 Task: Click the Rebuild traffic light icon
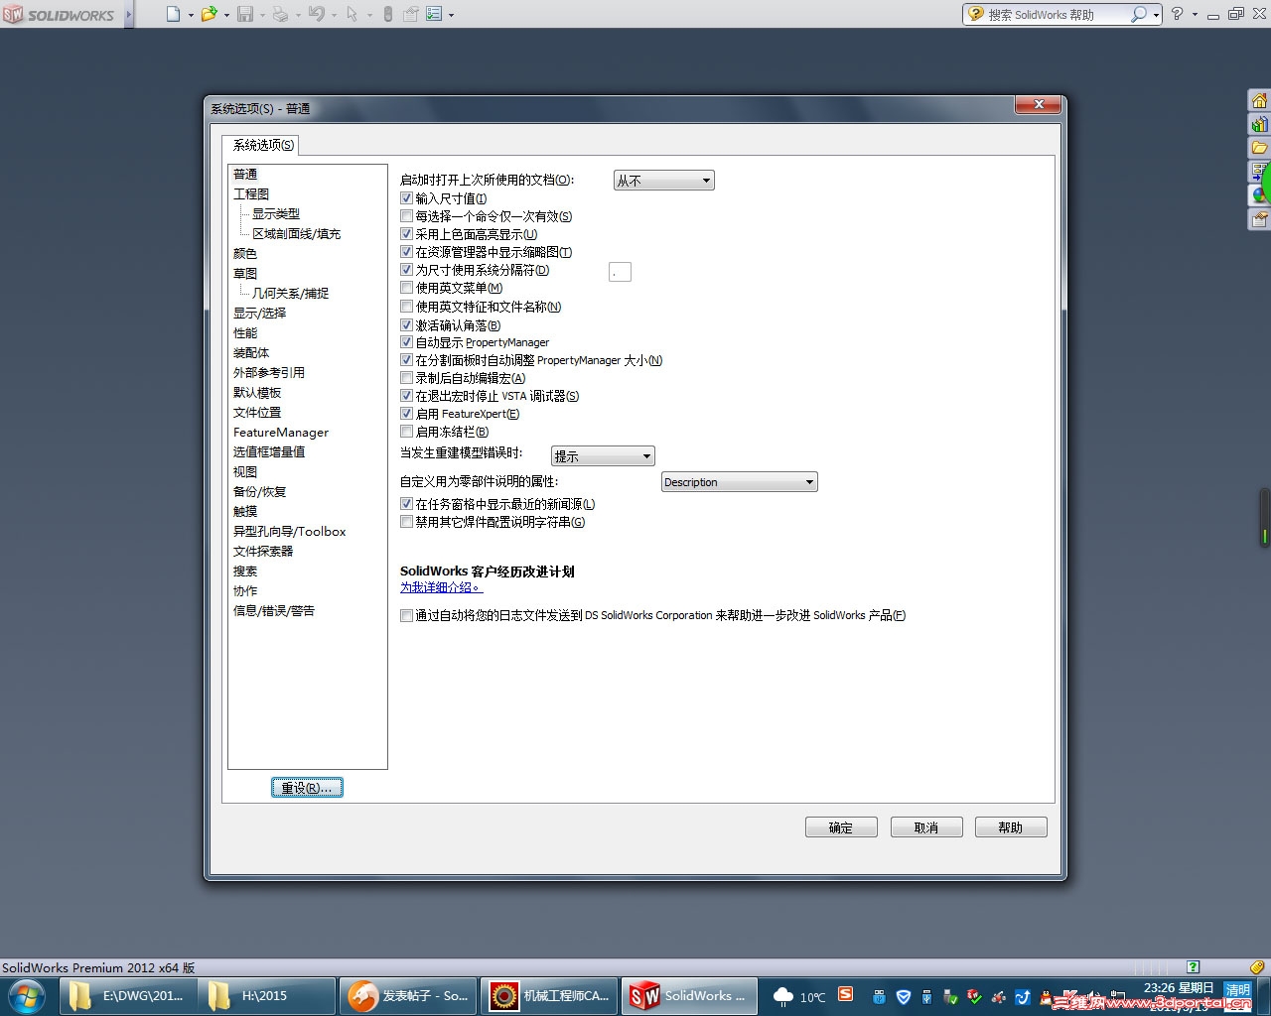pyautogui.click(x=387, y=14)
